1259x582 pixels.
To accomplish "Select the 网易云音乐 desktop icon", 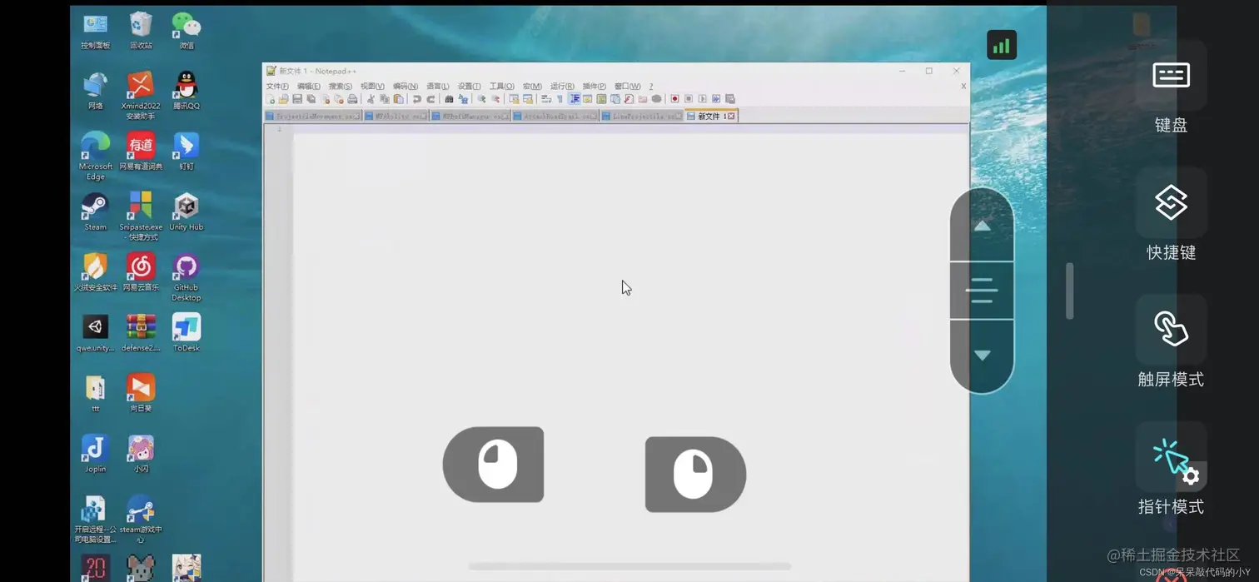I will tap(141, 272).
